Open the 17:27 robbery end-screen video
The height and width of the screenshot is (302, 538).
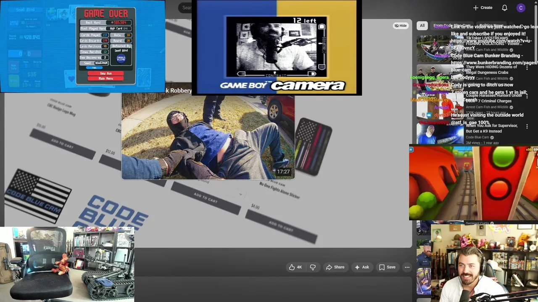click(208, 136)
